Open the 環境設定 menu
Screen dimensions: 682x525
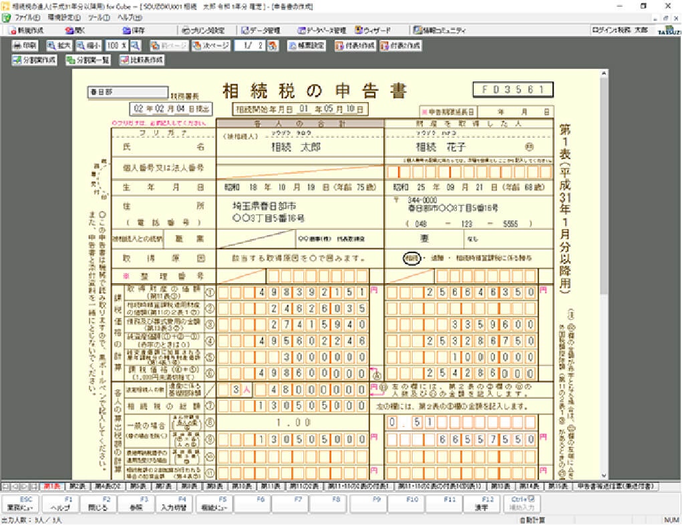[64, 18]
